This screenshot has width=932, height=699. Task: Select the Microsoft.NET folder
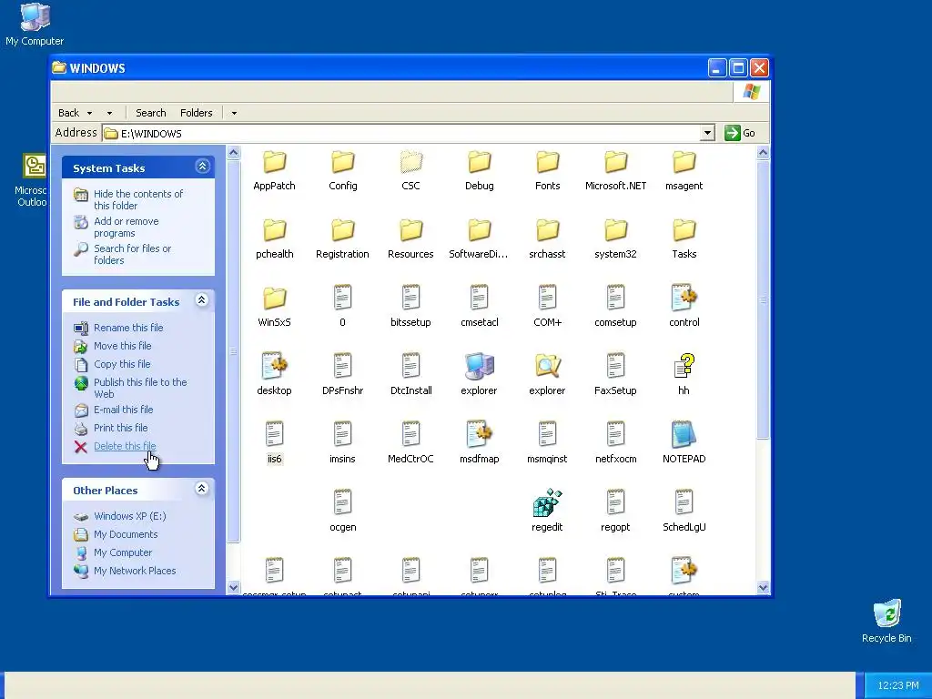tap(616, 170)
